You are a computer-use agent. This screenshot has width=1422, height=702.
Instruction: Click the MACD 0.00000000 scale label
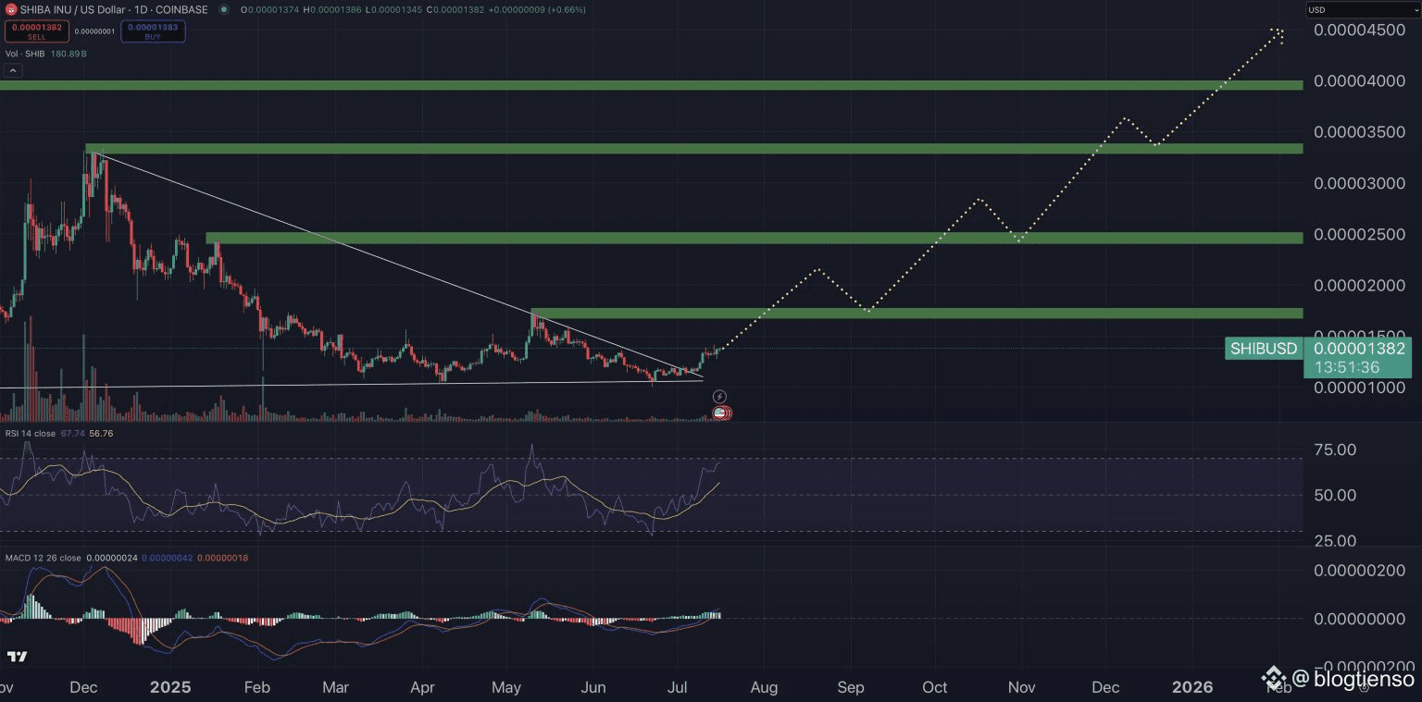1360,618
